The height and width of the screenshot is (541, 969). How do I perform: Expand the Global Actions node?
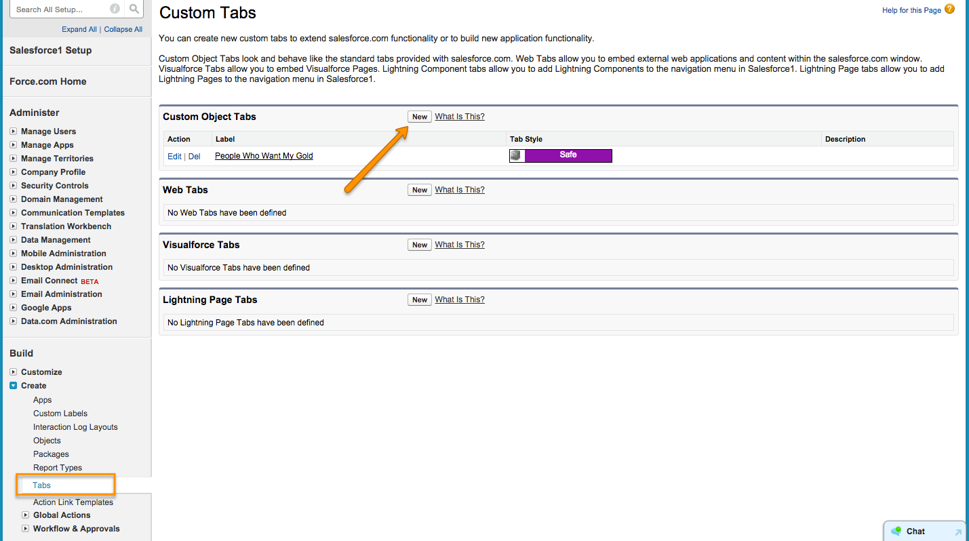click(26, 515)
